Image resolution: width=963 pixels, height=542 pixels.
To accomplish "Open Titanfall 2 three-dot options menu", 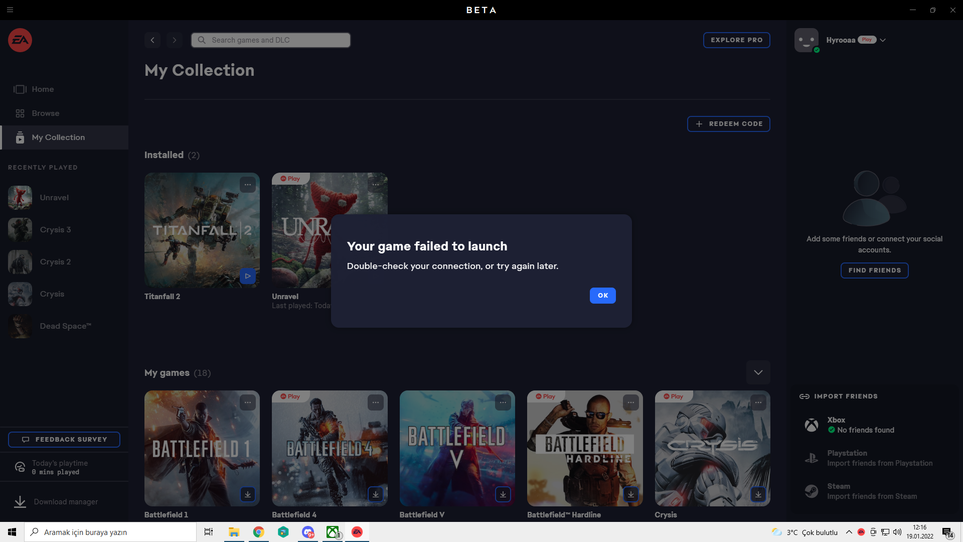I will click(x=248, y=185).
